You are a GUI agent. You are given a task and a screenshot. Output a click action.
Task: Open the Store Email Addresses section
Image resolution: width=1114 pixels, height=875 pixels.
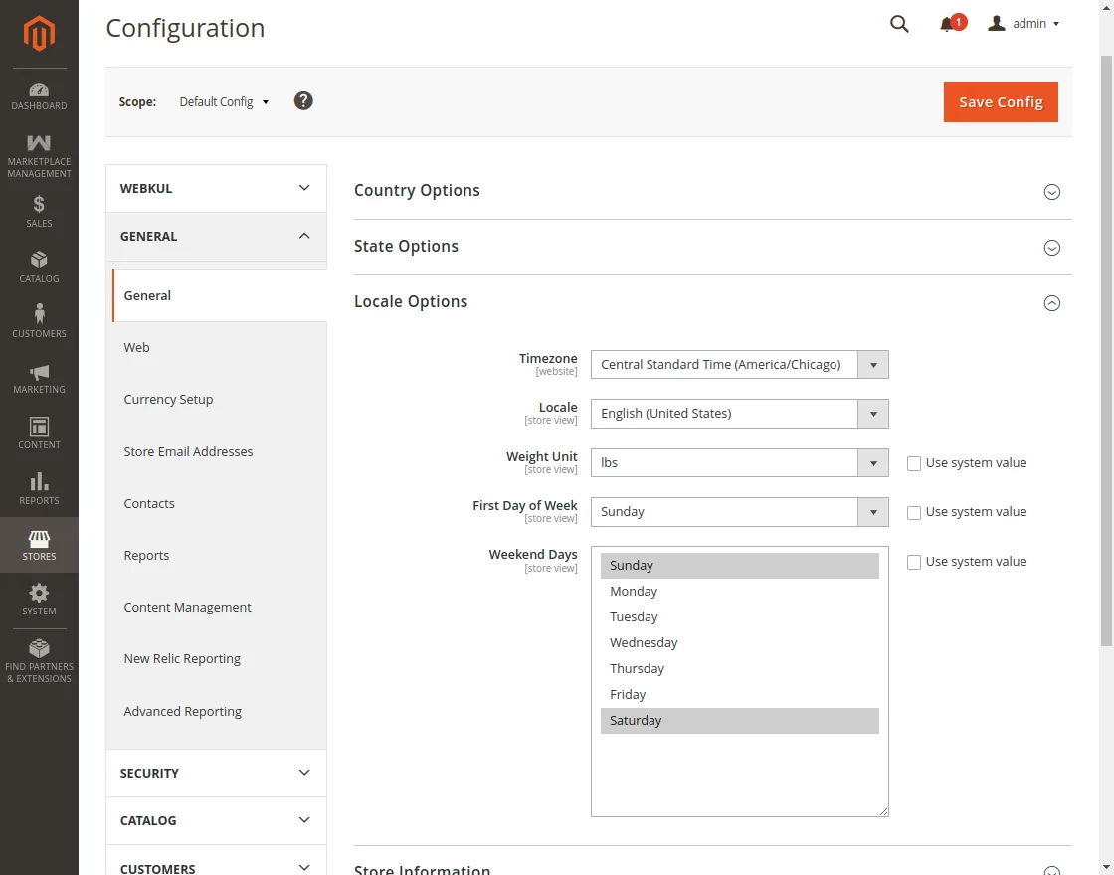pyautogui.click(x=188, y=450)
